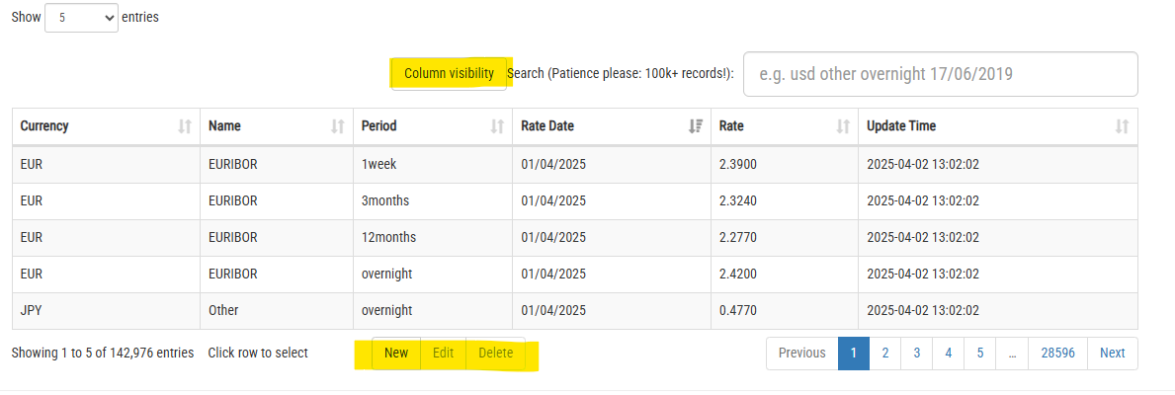The width and height of the screenshot is (1175, 395).
Task: Sort by Currency column sort icon
Action: tap(184, 126)
